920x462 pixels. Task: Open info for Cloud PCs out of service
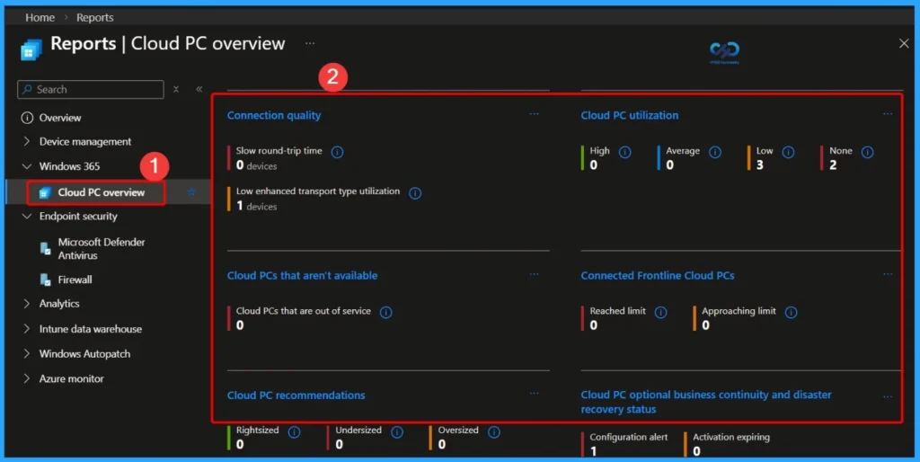click(x=385, y=312)
